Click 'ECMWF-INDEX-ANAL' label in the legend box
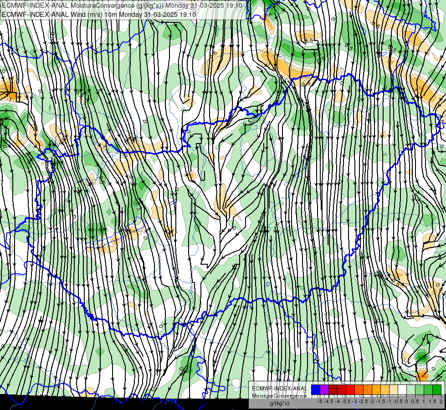Screen dimensions: 446x410 (279, 389)
